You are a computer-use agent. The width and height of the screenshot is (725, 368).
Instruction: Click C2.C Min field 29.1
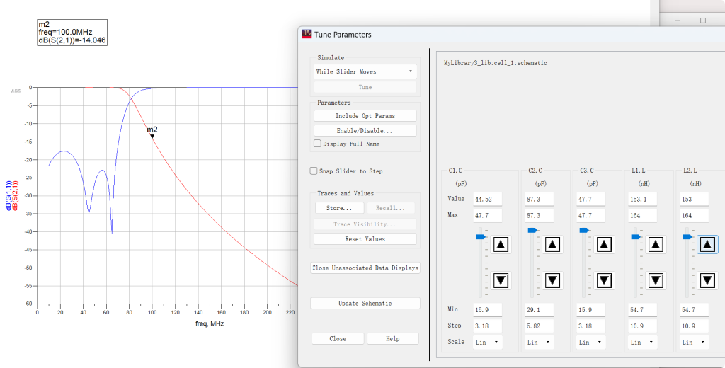click(539, 310)
